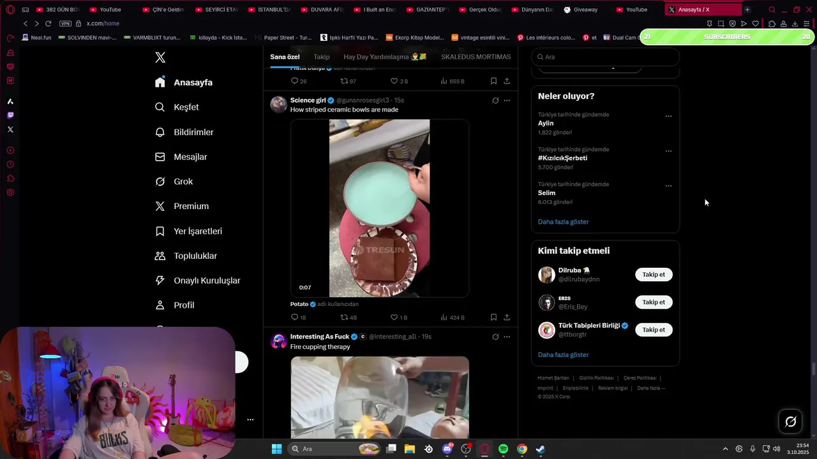Open Yer İşaretleri in the sidebar
The width and height of the screenshot is (817, 459).
(x=189, y=231)
